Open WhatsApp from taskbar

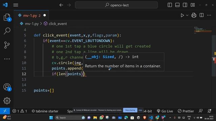pos(101,118)
